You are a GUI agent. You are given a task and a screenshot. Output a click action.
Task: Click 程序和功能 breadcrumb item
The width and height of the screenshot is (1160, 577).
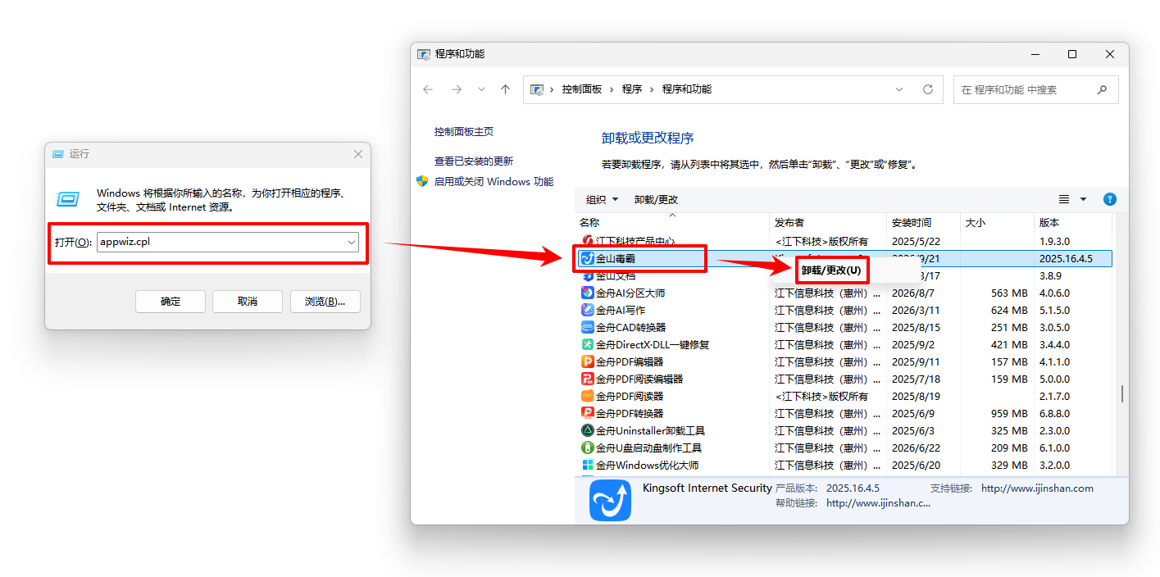pos(687,89)
